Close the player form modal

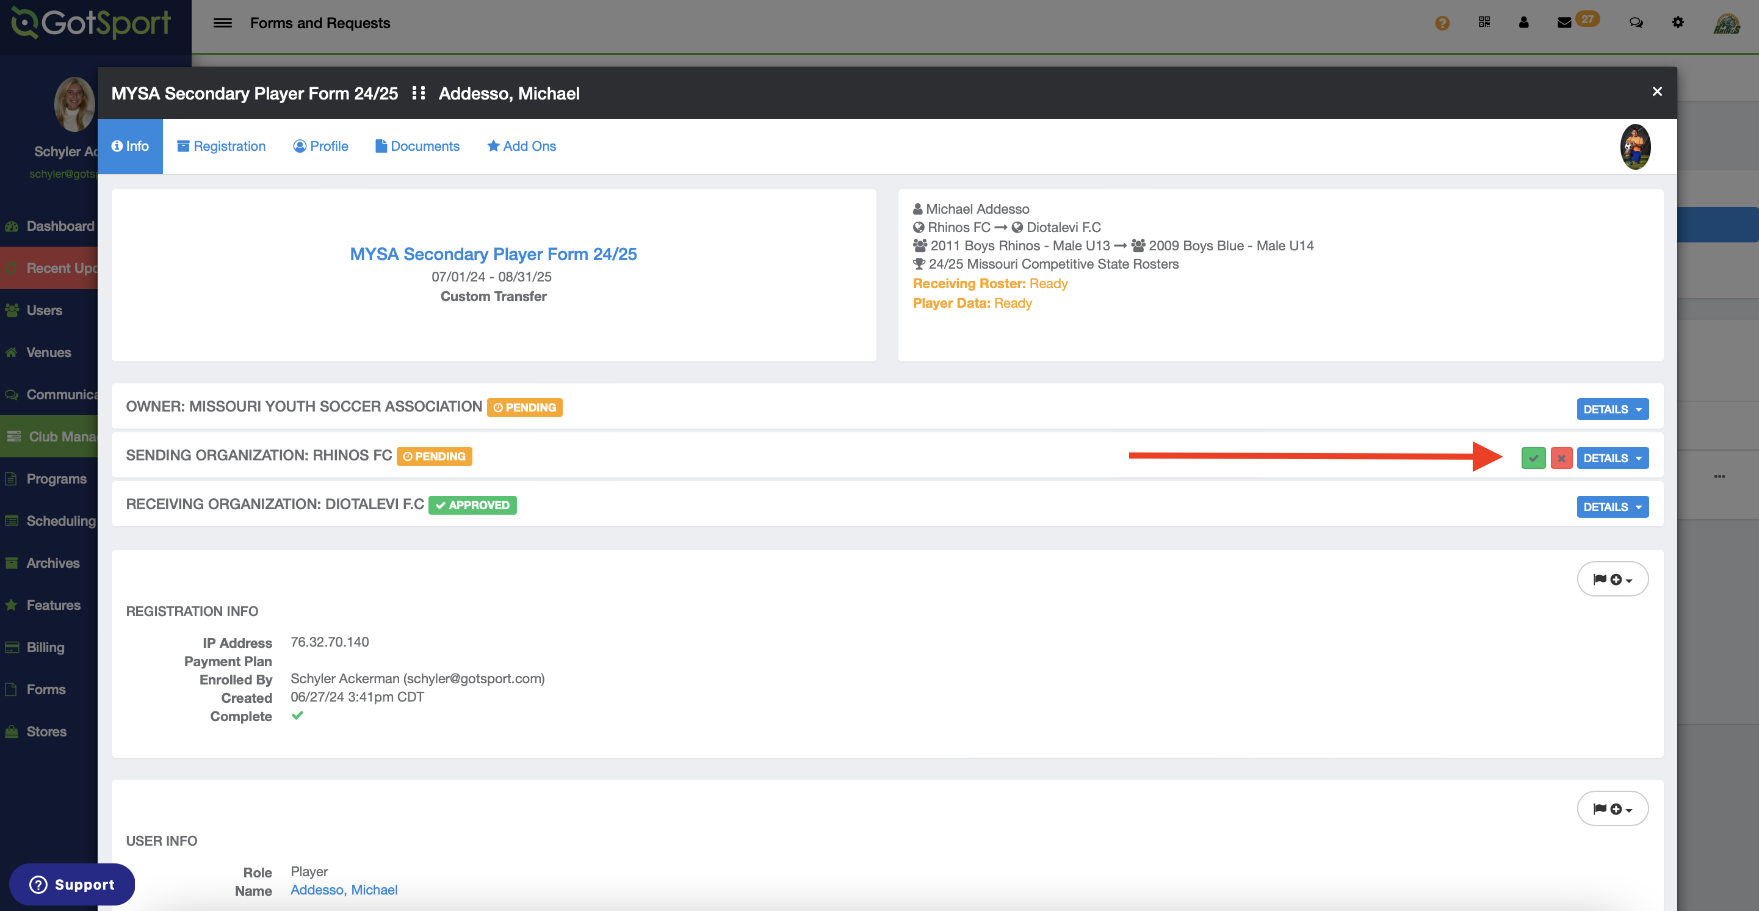click(1657, 92)
